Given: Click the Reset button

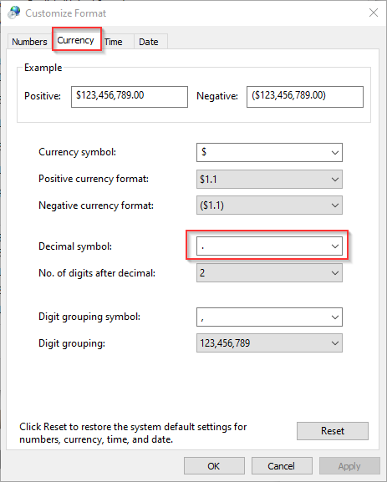Looking at the screenshot, I should (332, 431).
